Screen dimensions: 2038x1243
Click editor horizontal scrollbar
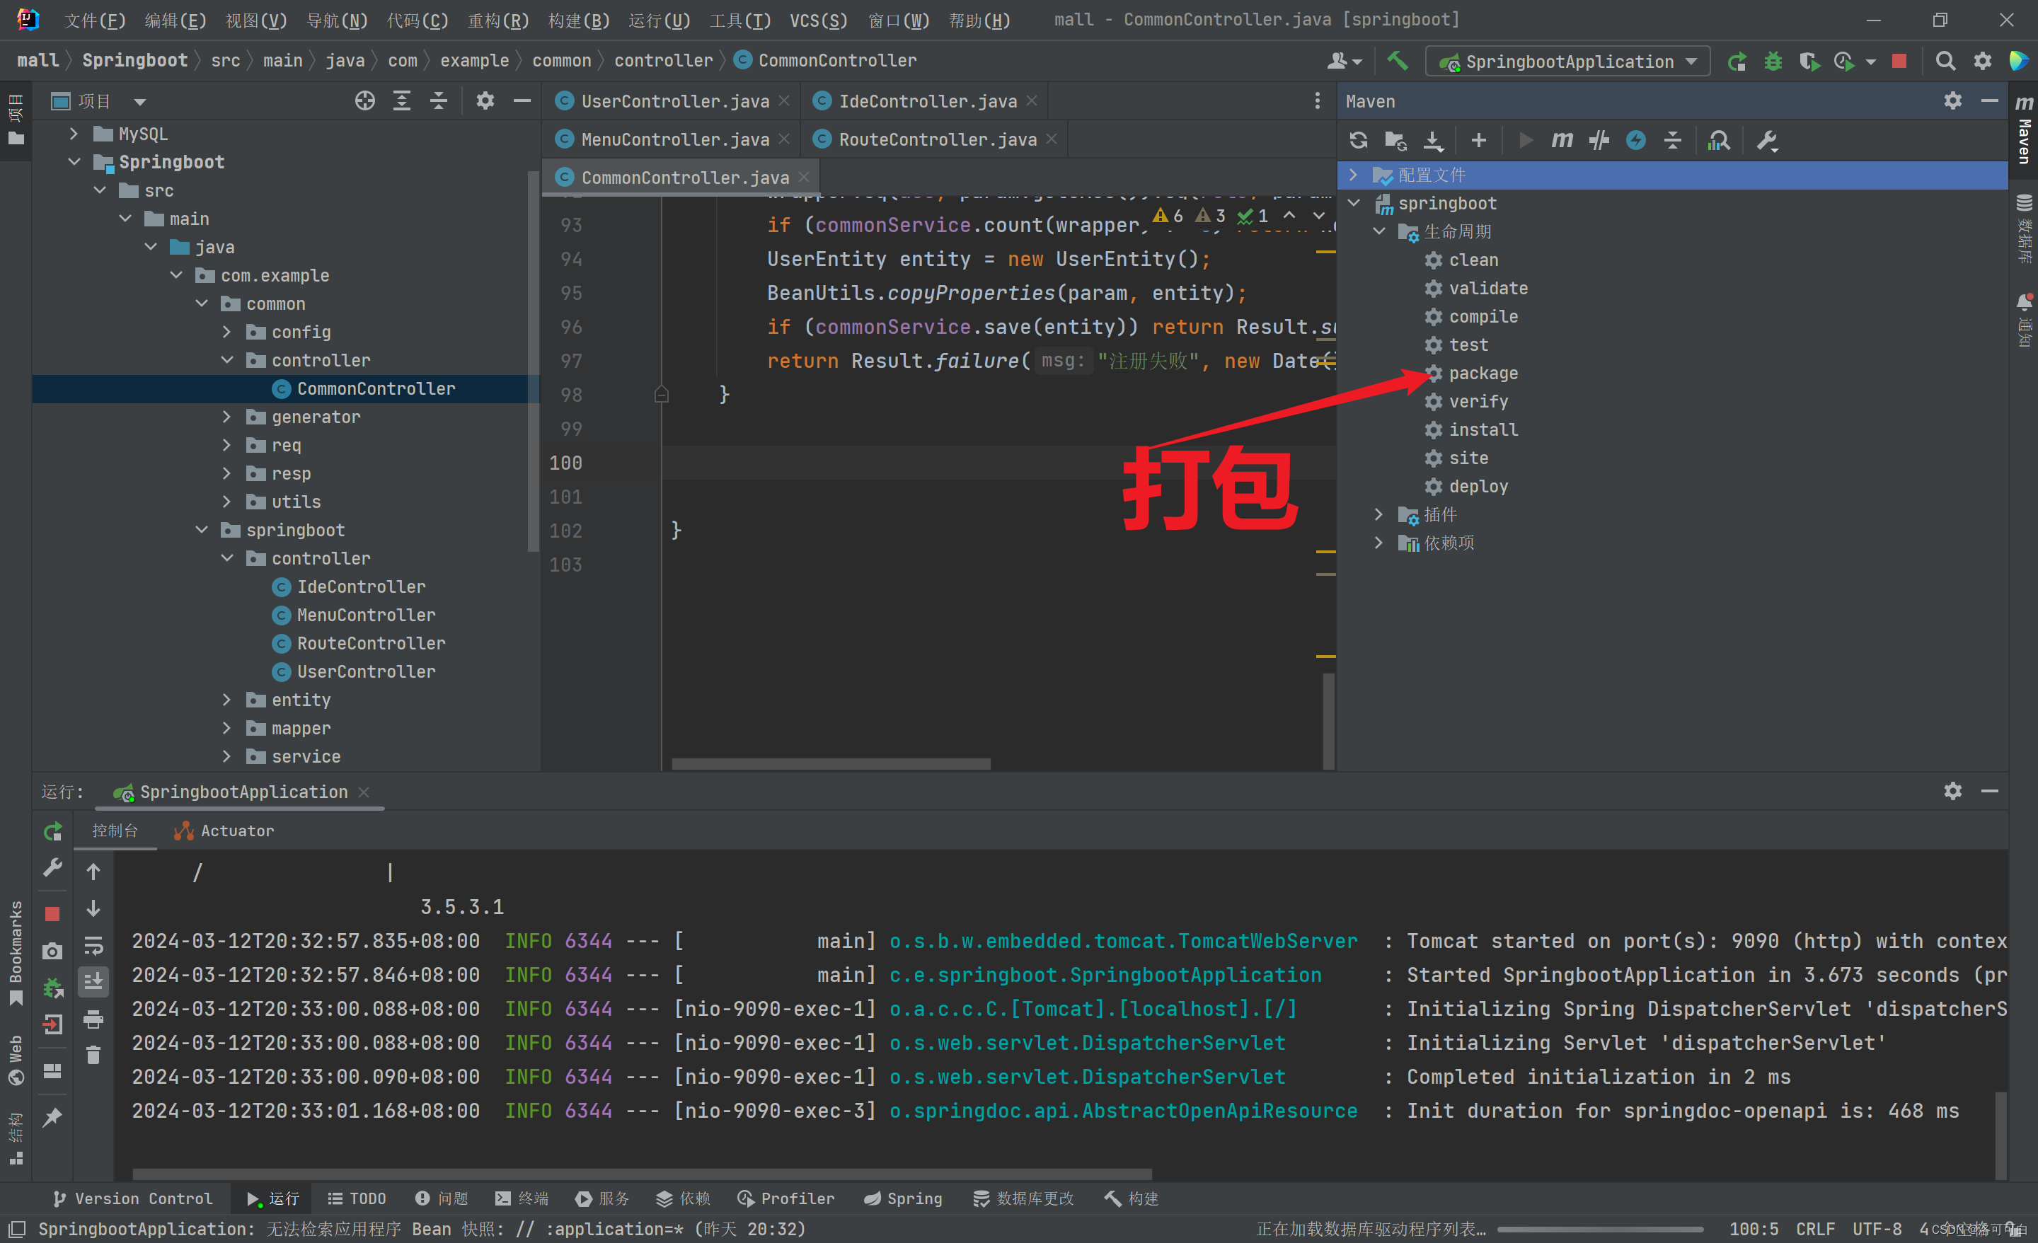click(x=831, y=763)
